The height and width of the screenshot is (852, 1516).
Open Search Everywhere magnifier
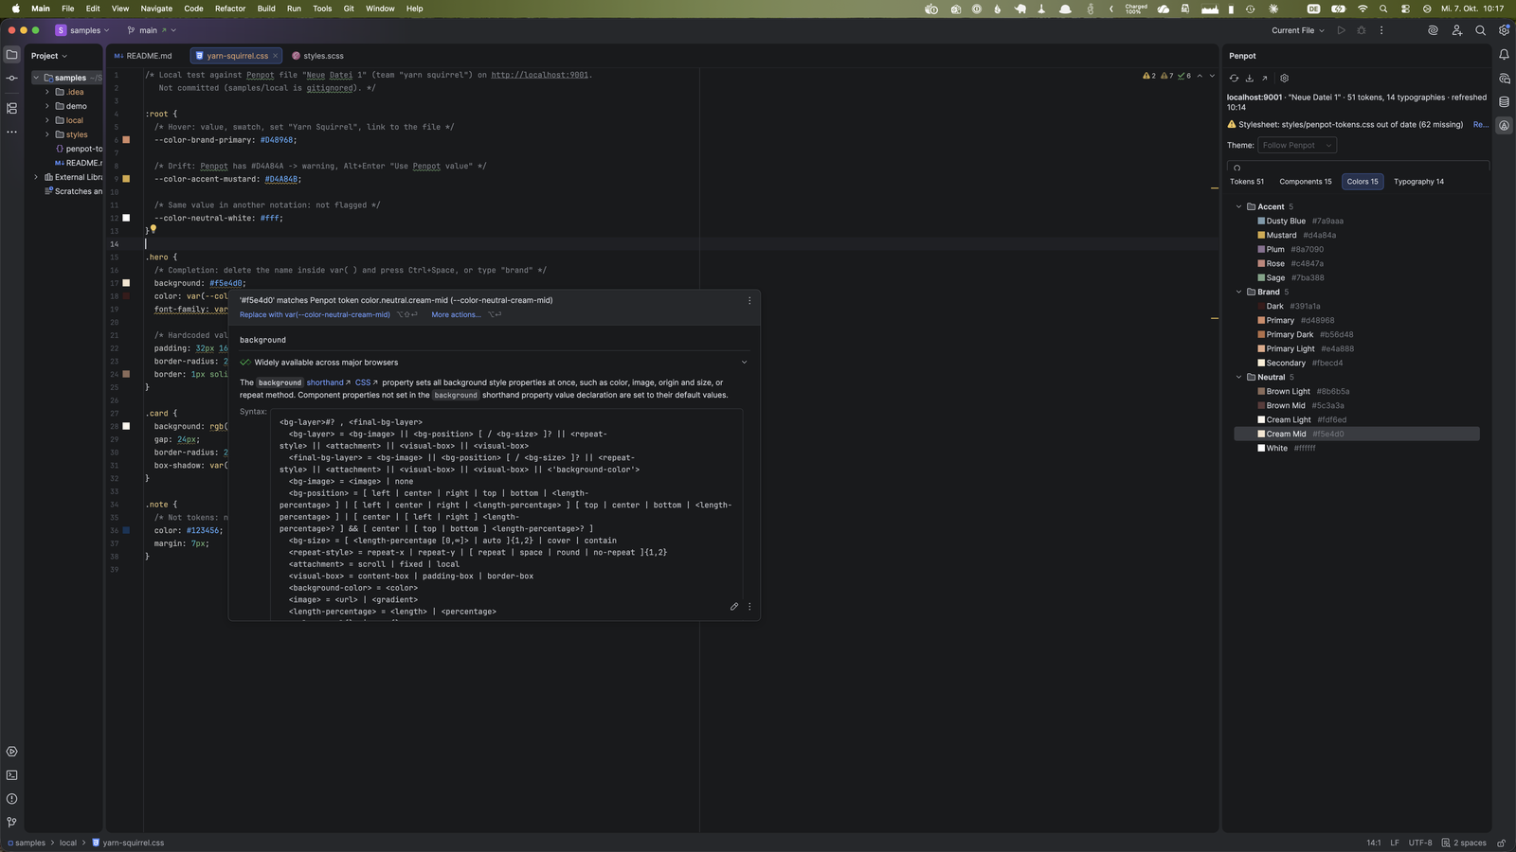click(1480, 30)
